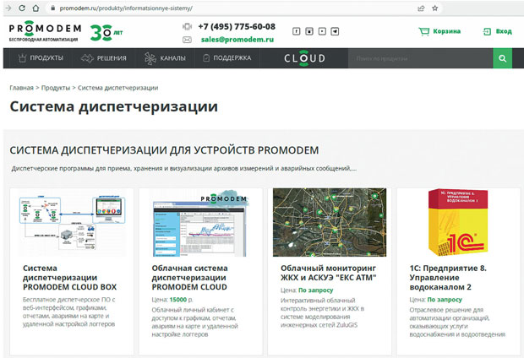The width and height of the screenshot is (524, 358).
Task: Click По запросу price under ЕКС АТМ
Action: [315, 290]
